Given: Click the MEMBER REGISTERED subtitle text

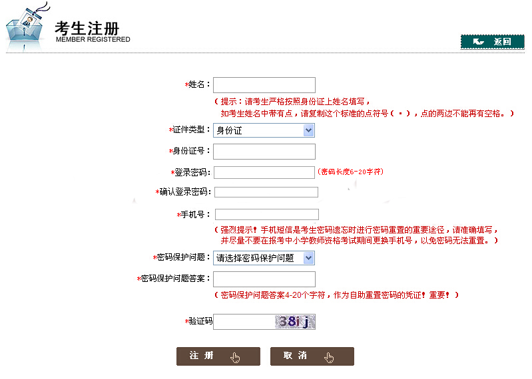Looking at the screenshot, I should (93, 40).
